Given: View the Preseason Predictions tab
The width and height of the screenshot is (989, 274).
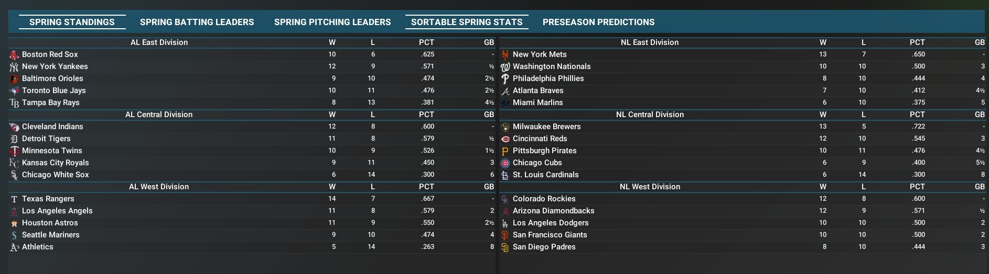Looking at the screenshot, I should click(x=598, y=22).
